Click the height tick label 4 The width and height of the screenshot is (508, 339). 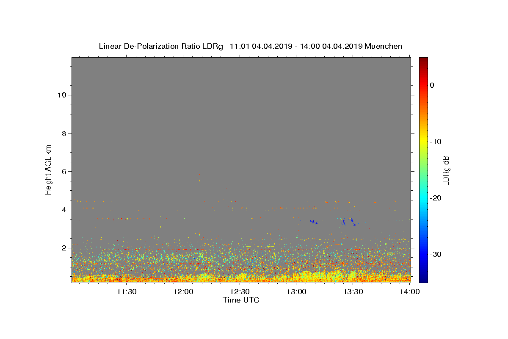coord(64,210)
